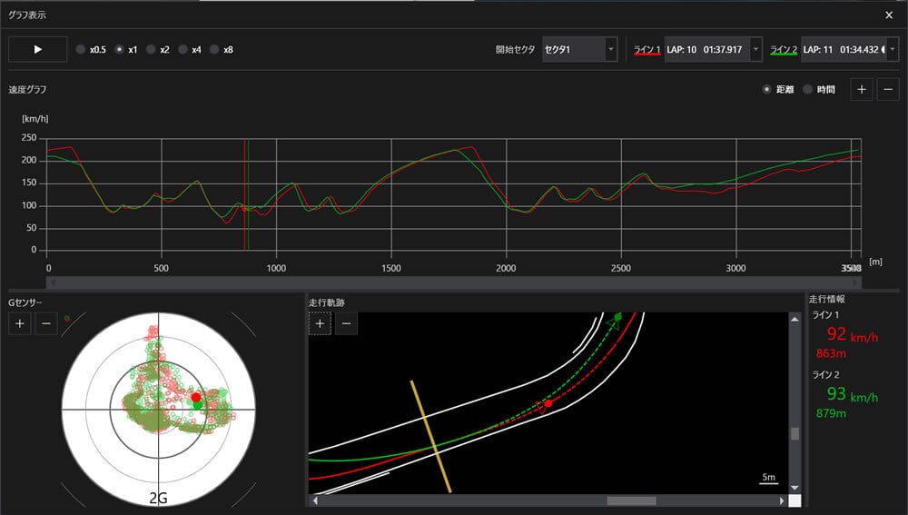Zoom out the G sensor plot

point(46,322)
